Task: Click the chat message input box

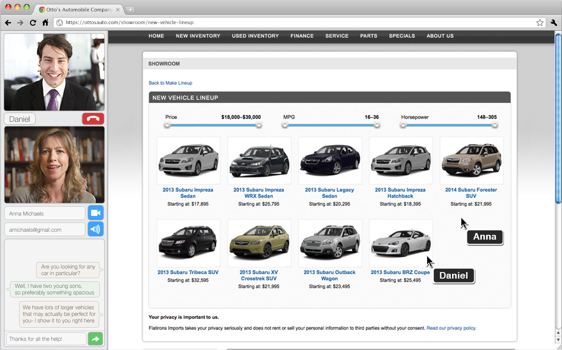Action: (46, 339)
